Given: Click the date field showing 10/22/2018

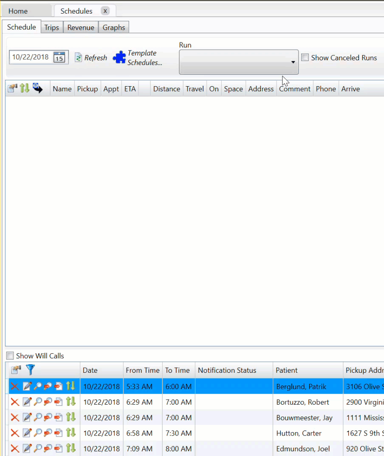Looking at the screenshot, I should tap(30, 57).
